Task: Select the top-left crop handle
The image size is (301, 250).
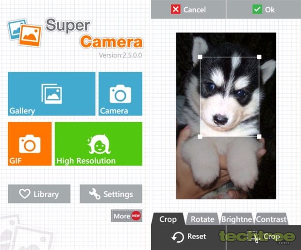Action: pos(200,57)
